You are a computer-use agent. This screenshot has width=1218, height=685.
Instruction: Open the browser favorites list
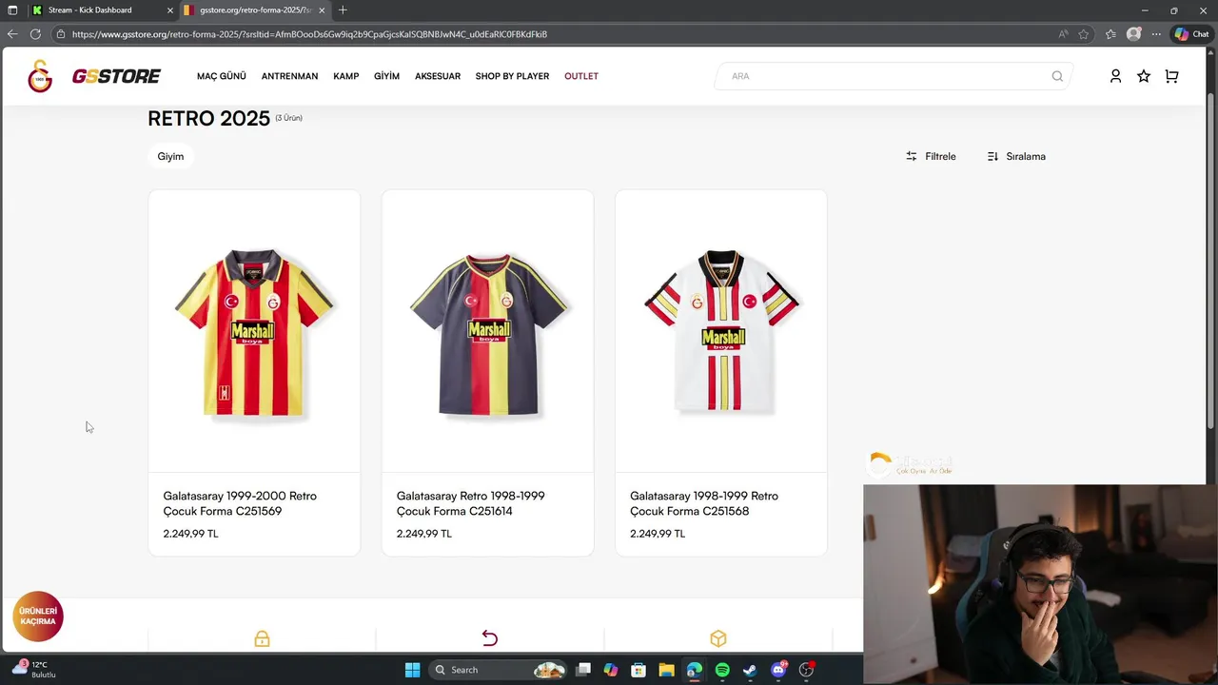(x=1110, y=34)
